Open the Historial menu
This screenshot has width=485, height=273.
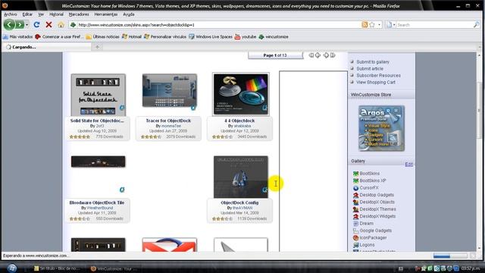56,14
